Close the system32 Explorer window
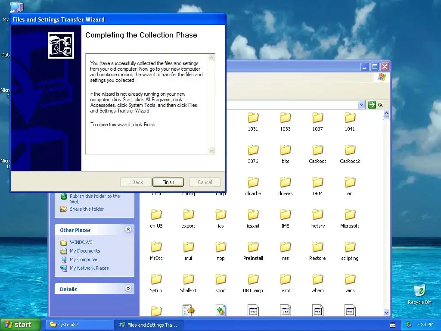The image size is (441, 331). point(385,67)
